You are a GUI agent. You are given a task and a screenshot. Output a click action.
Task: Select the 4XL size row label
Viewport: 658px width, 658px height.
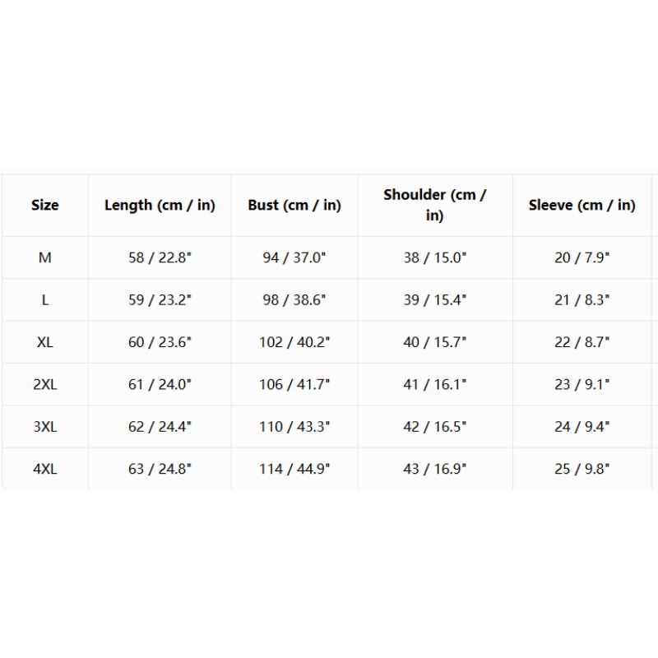click(45, 469)
